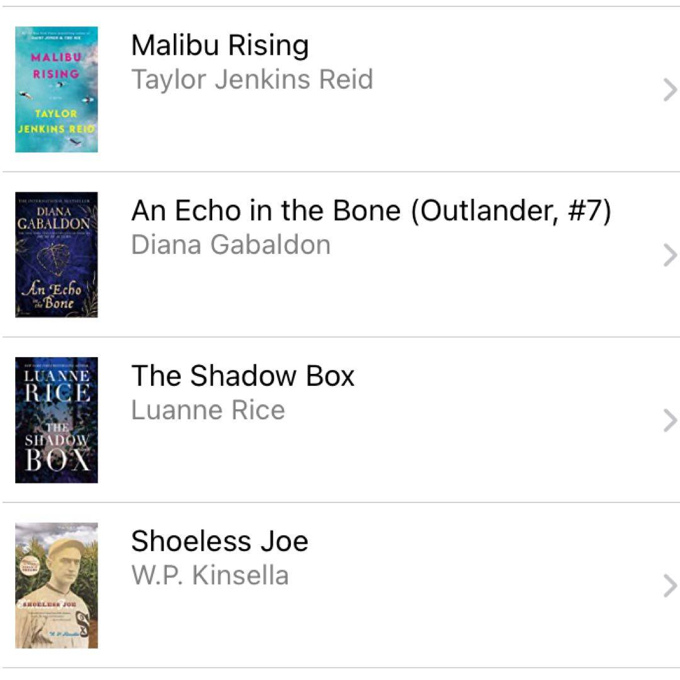The width and height of the screenshot is (680, 680).
Task: Click the chevron beside An Echo in the Bone
Action: 669,256
